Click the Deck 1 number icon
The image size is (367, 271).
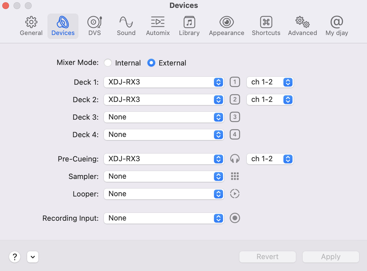[x=235, y=82]
